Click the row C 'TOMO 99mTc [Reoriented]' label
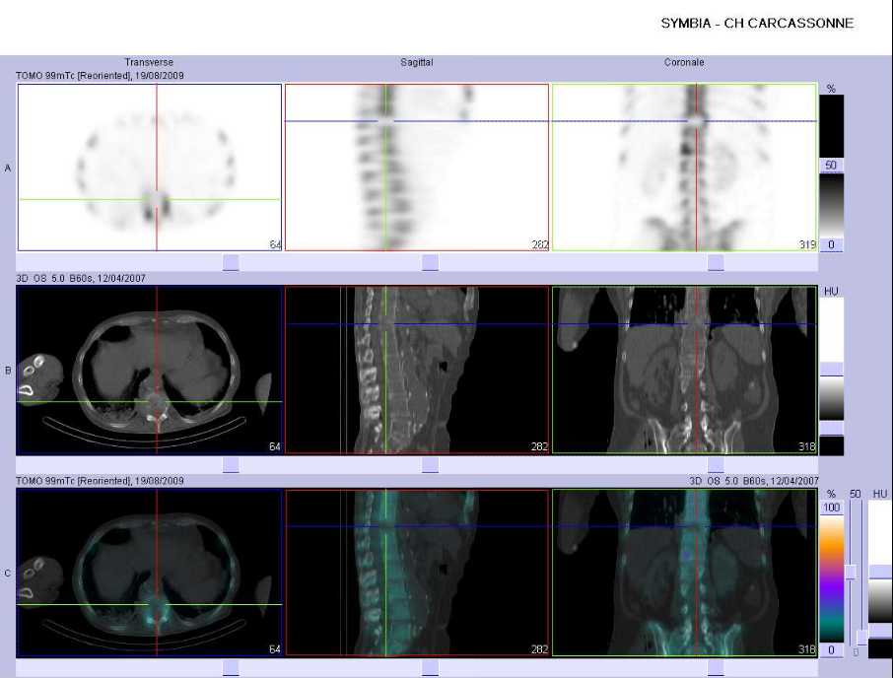 [x=74, y=481]
